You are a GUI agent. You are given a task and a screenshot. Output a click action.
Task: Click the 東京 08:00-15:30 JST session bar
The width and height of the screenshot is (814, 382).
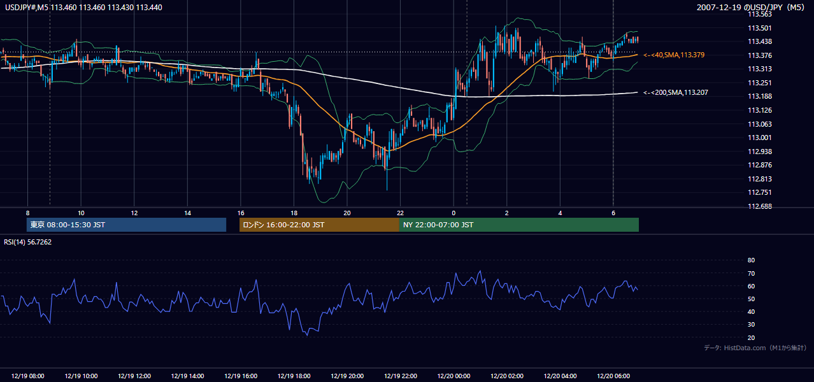coord(127,225)
